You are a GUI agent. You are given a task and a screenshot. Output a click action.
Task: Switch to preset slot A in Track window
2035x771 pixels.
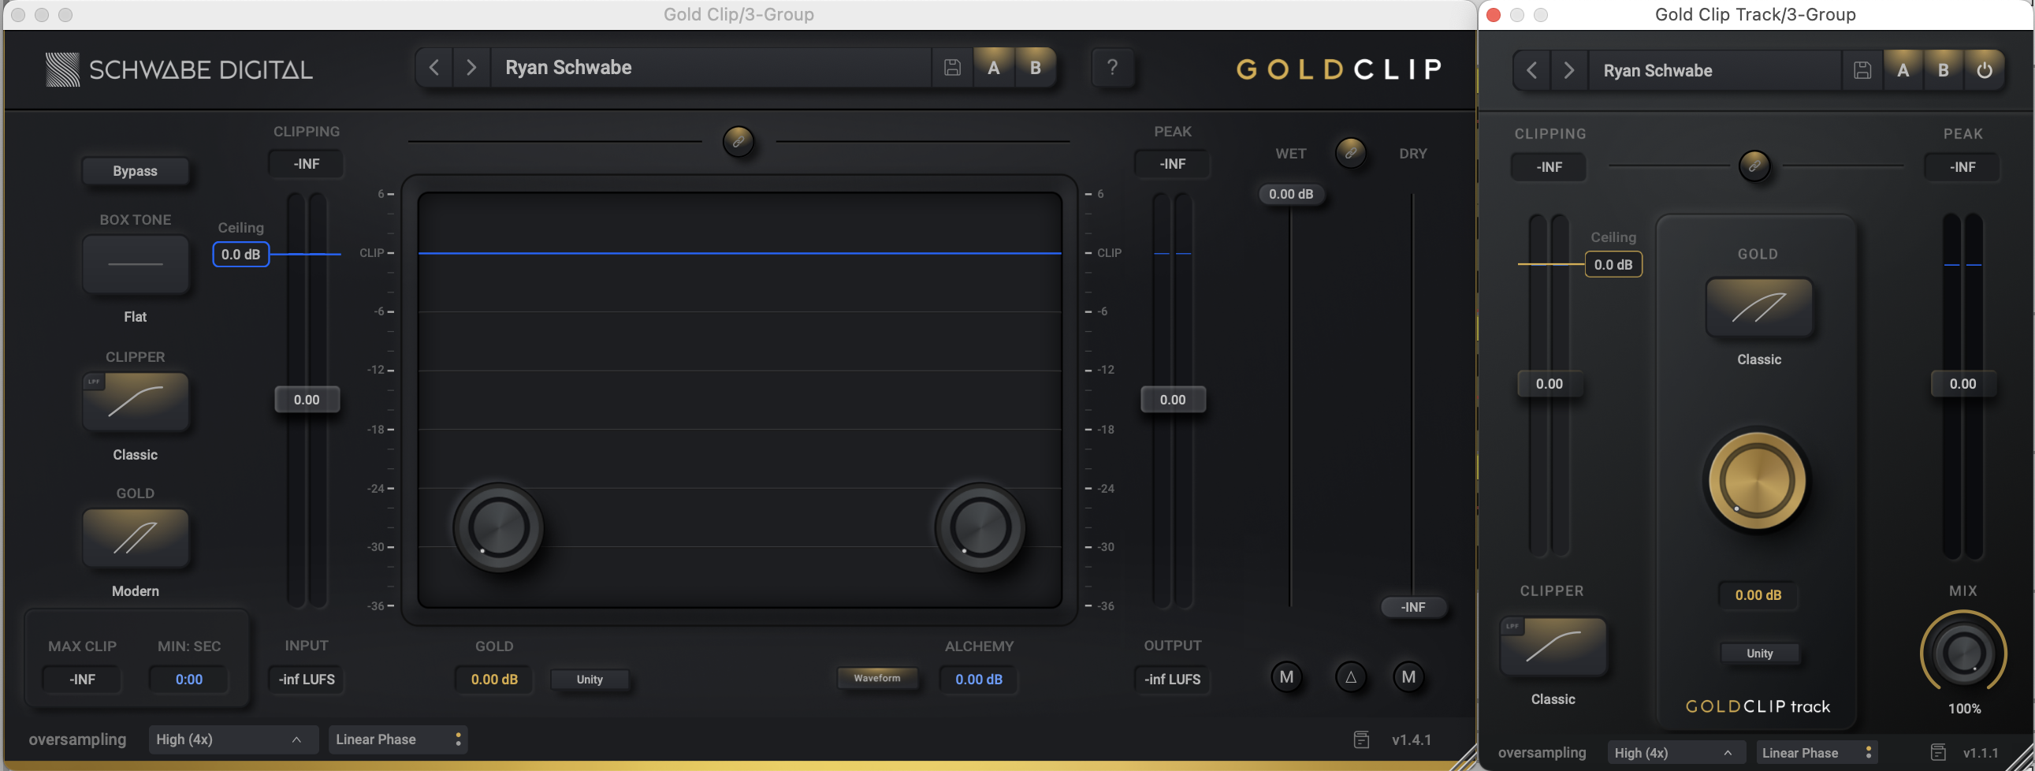tap(1903, 69)
